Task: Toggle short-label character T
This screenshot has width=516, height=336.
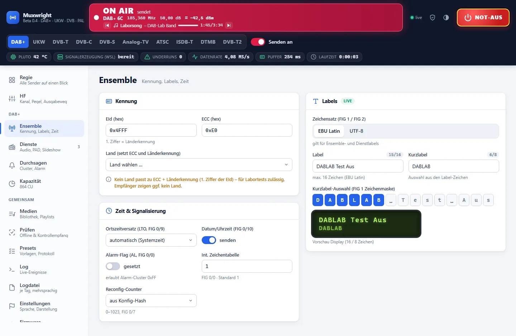Action: pos(403,200)
